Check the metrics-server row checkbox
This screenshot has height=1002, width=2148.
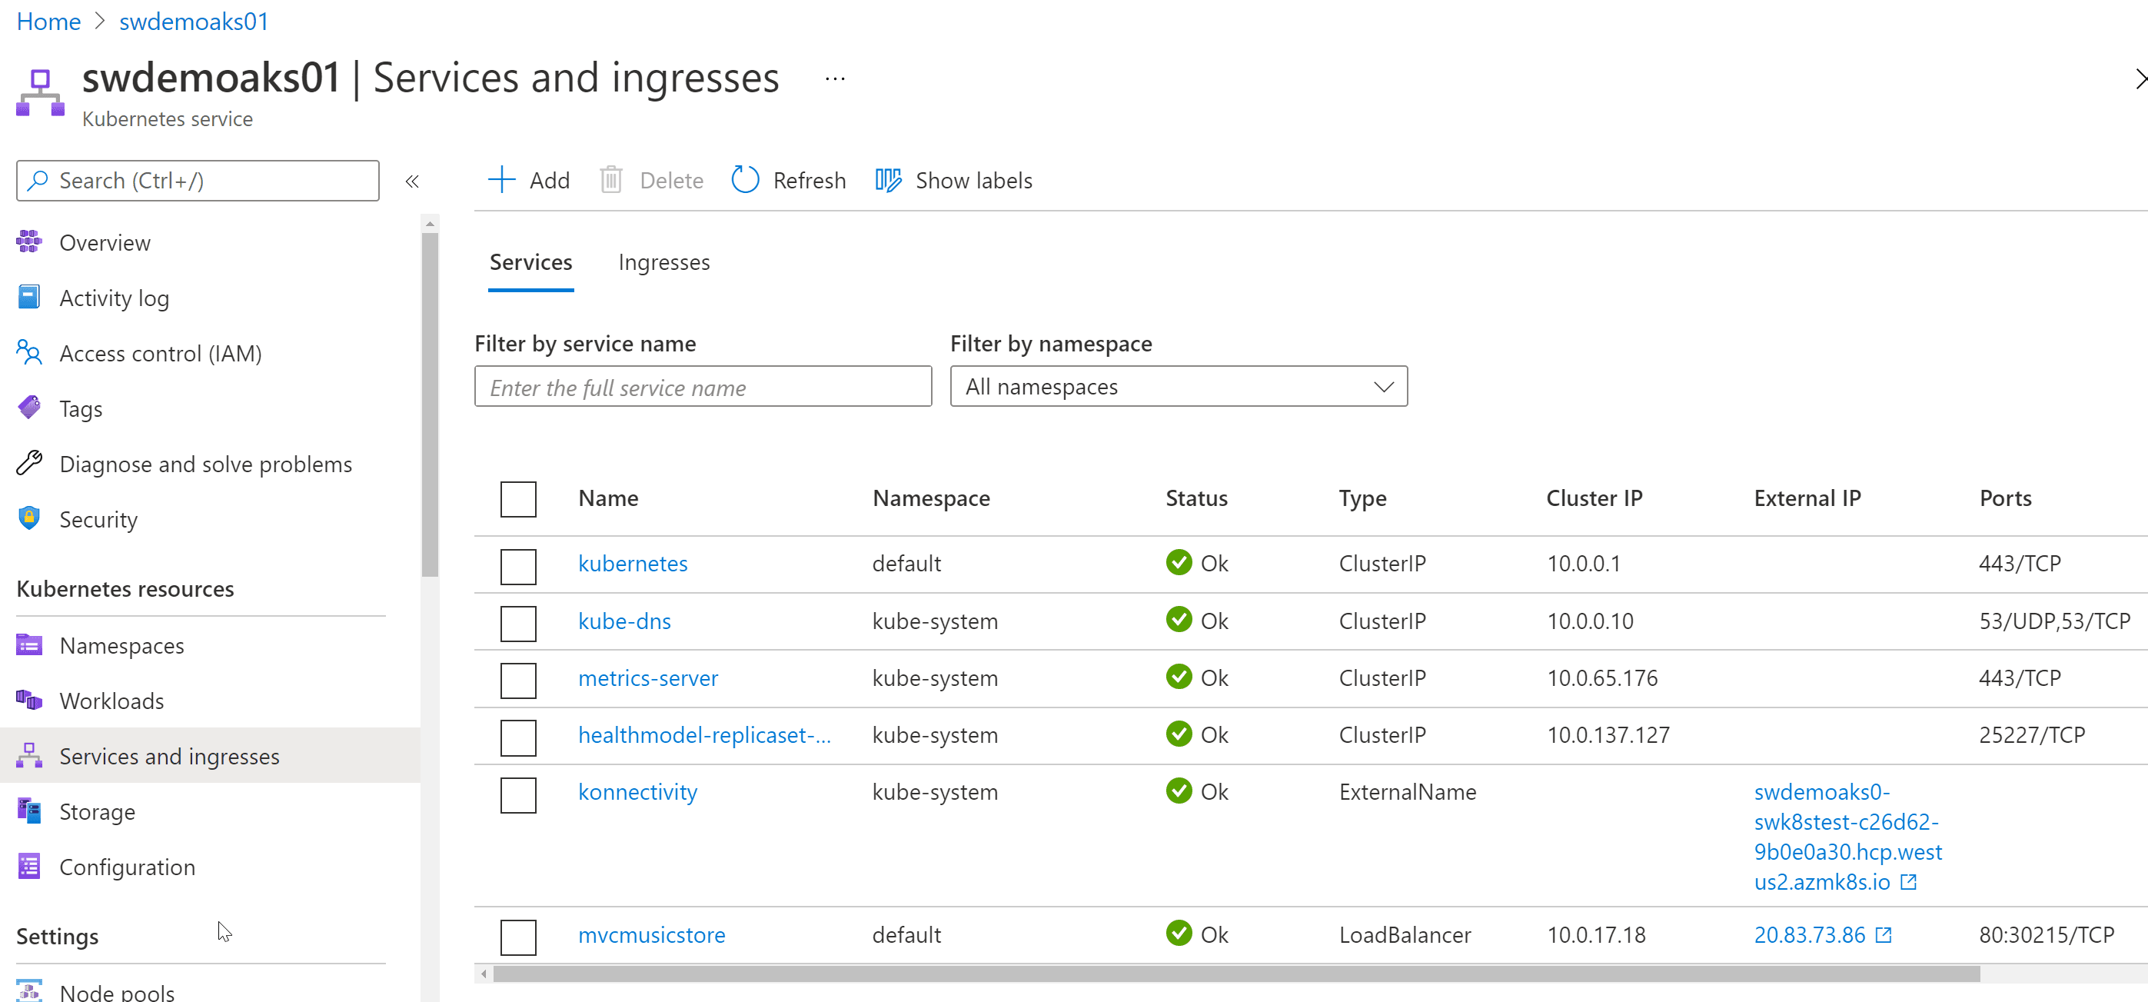coord(518,681)
